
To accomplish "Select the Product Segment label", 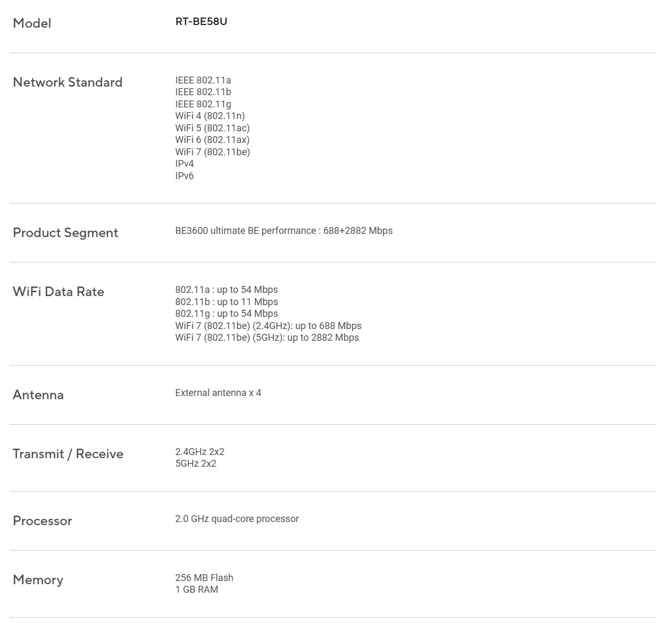I will [x=65, y=233].
